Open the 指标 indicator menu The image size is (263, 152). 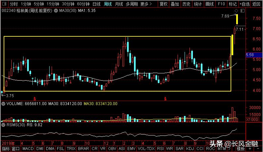pyautogui.click(x=6, y=149)
